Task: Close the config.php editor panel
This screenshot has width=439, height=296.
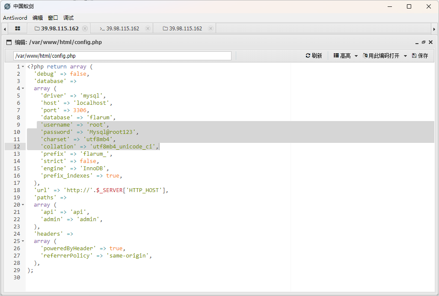Action: (430, 42)
